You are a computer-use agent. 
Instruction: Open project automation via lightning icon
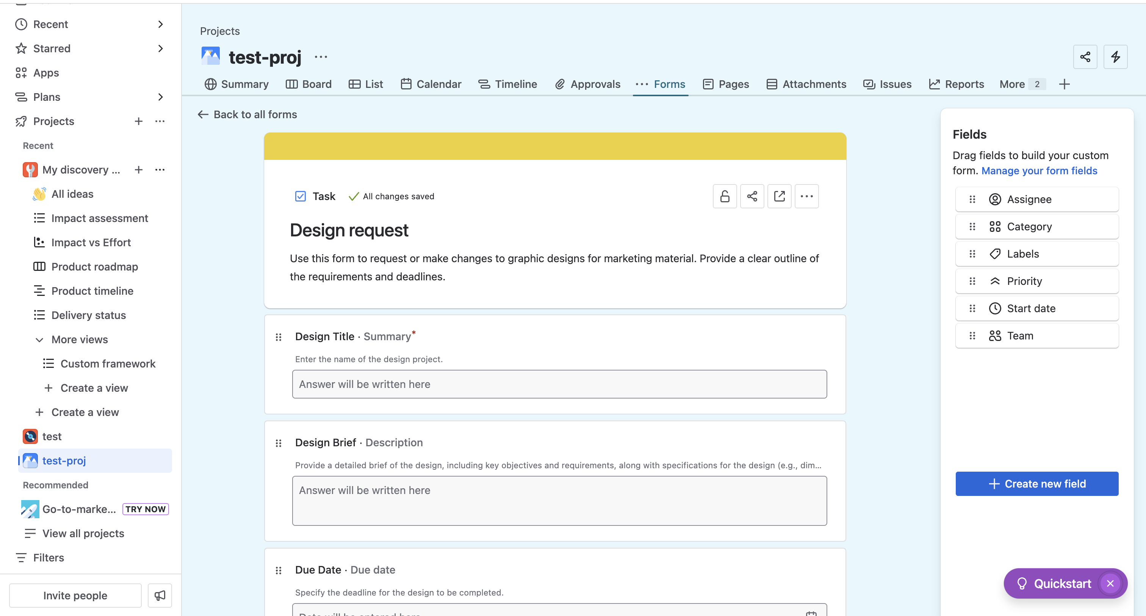click(1116, 57)
